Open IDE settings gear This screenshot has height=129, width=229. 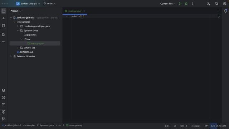(225, 4)
